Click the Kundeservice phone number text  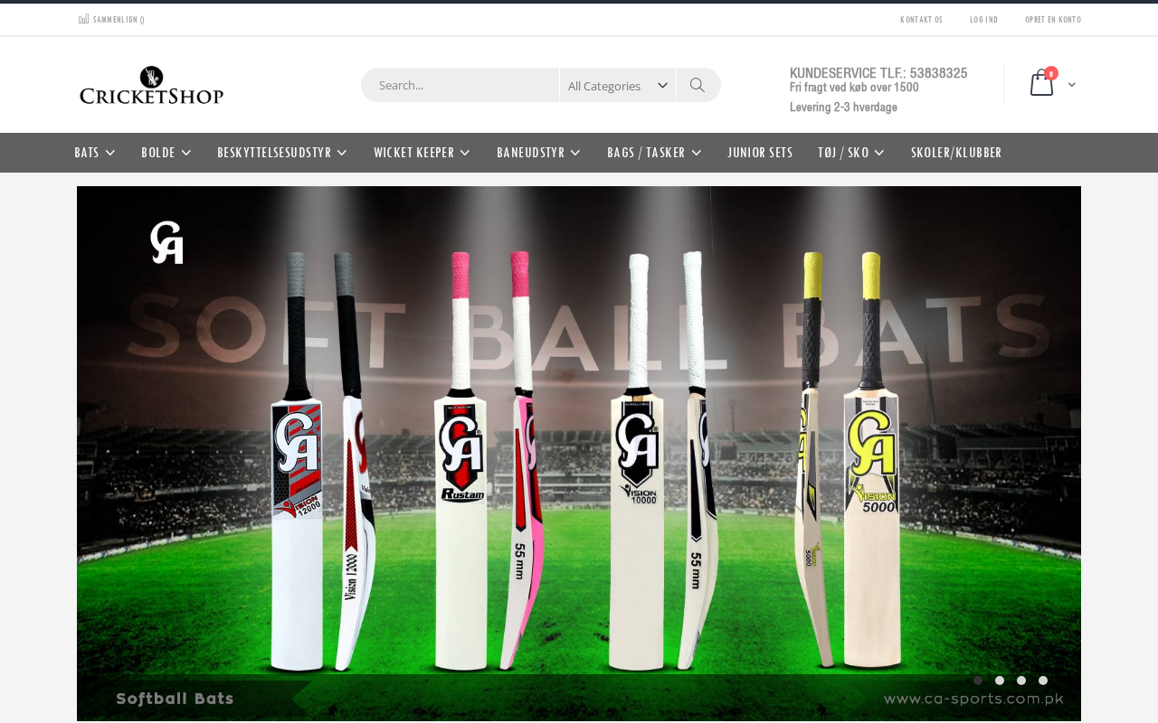pos(878,73)
